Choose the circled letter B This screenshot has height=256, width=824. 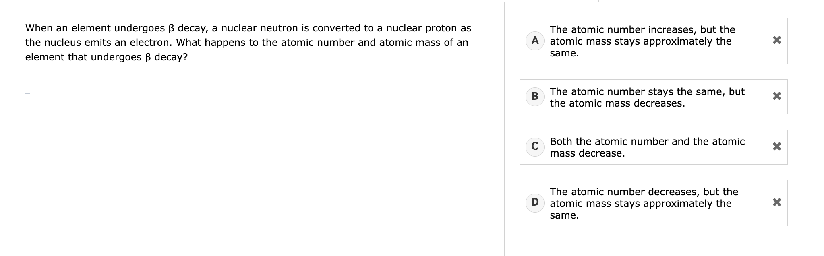535,97
